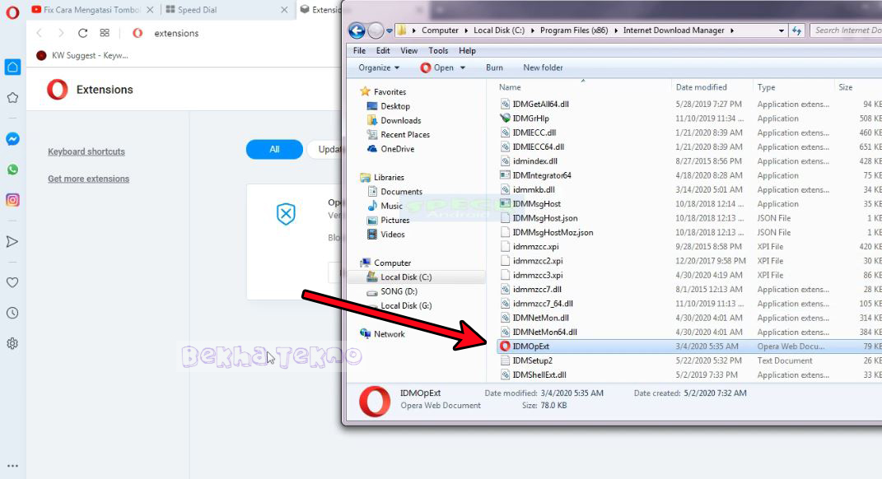Open the View menu in Explorer
The image size is (882, 479).
point(409,50)
